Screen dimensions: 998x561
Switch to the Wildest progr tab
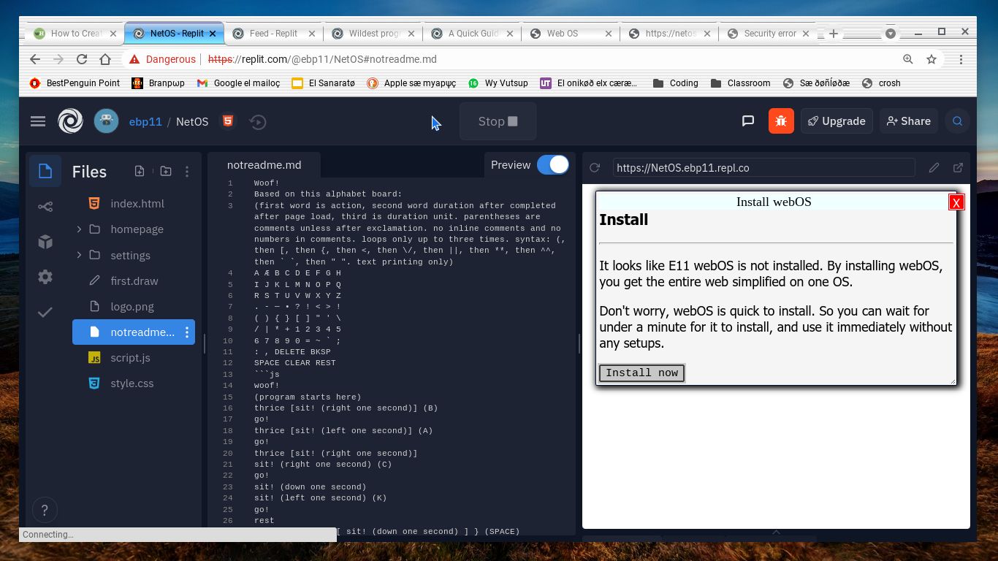click(x=373, y=33)
